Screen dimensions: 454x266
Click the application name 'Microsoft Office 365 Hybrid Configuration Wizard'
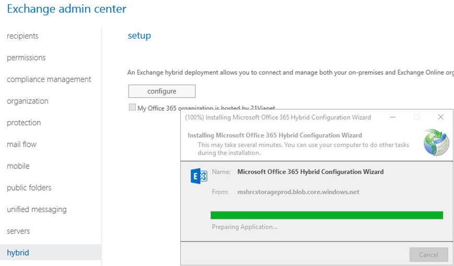pos(310,172)
